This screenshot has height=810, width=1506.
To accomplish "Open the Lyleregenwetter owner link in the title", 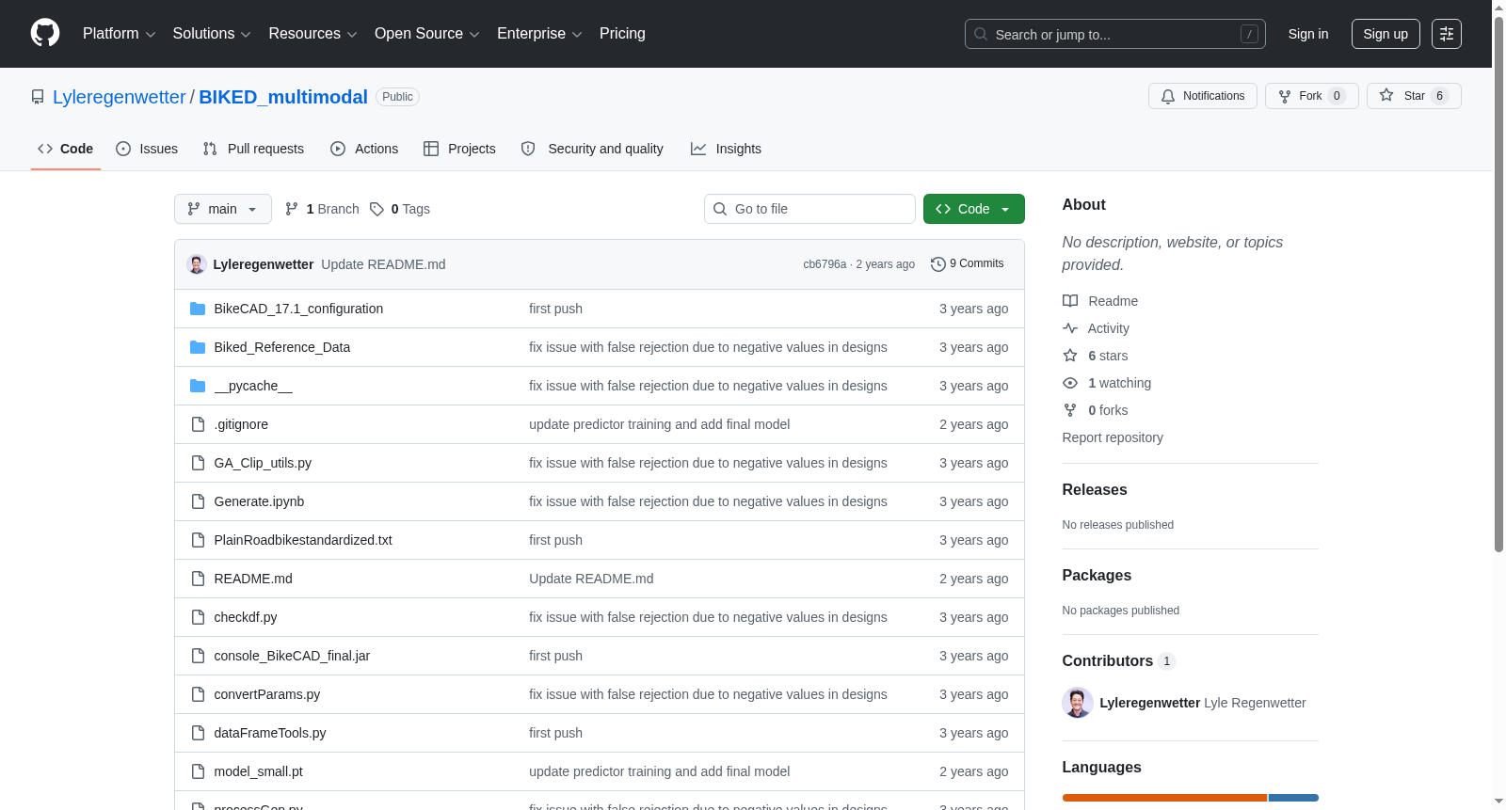I will [120, 97].
